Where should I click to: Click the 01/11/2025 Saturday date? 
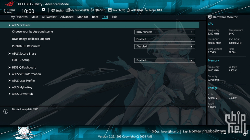pos(10,11)
